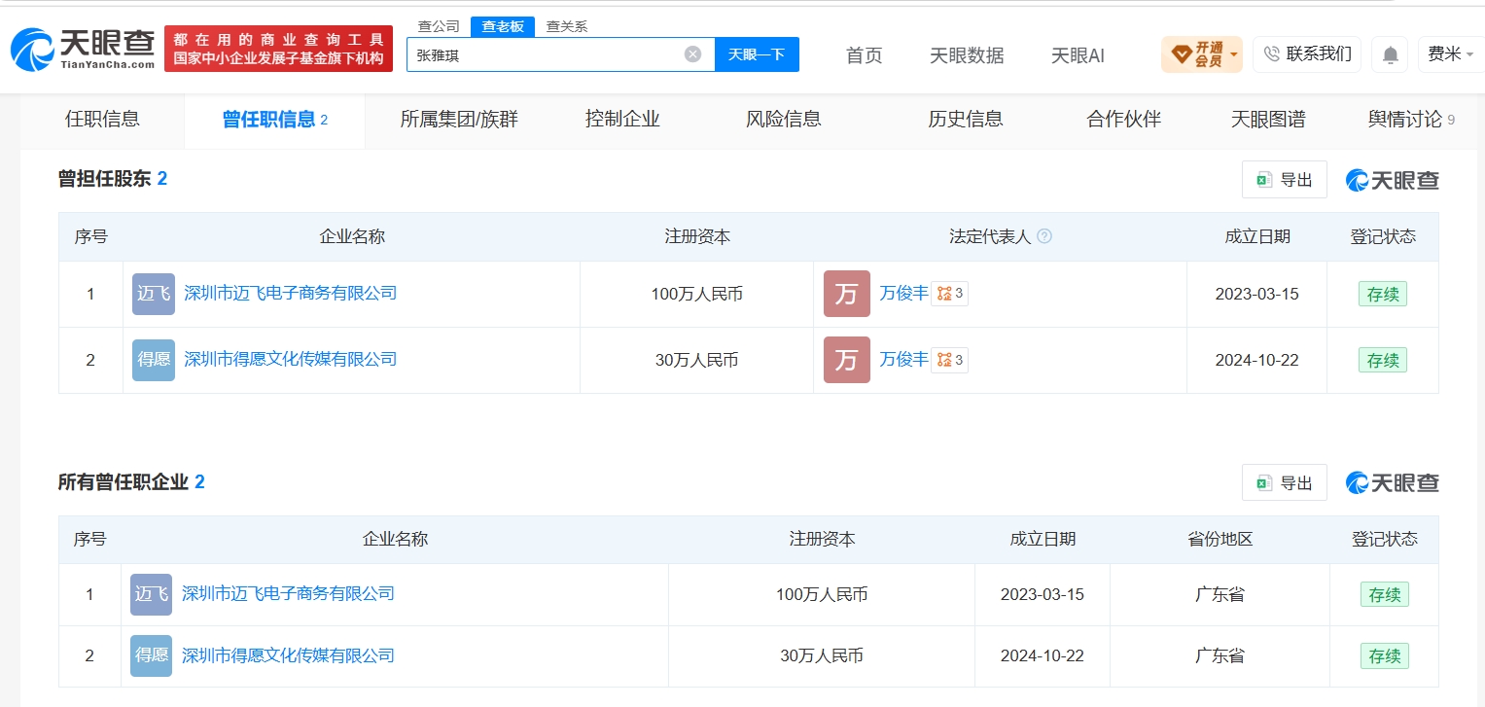Image resolution: width=1485 pixels, height=707 pixels.
Task: Click 30万人民币 in the 曾担任股东 table
Action: pyautogui.click(x=697, y=360)
